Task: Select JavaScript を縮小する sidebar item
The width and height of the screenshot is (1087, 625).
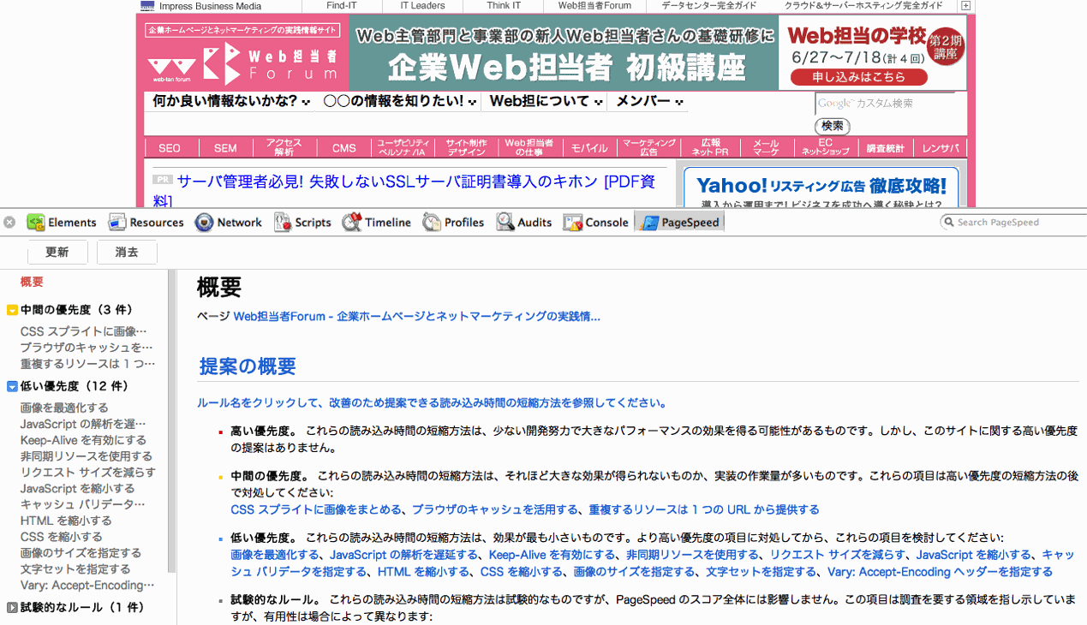Action: click(77, 489)
